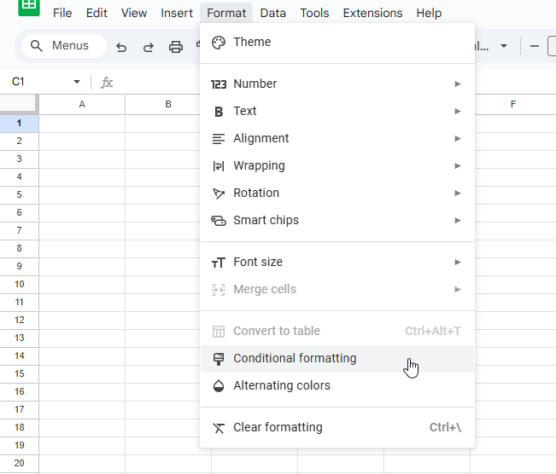The height and width of the screenshot is (474, 556).
Task: Click the Wrapping label in menu
Action: tap(259, 166)
